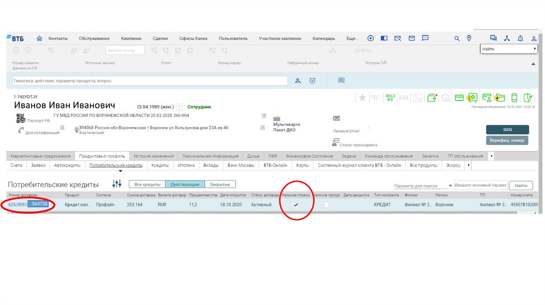Click the green mobile phone icon
545x305 pixels.
(515, 98)
